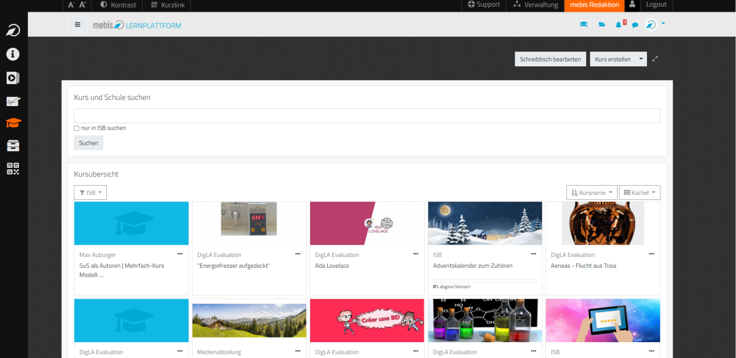Toggle the hamburger navigation menu
This screenshot has height=358, width=736.
tap(78, 24)
